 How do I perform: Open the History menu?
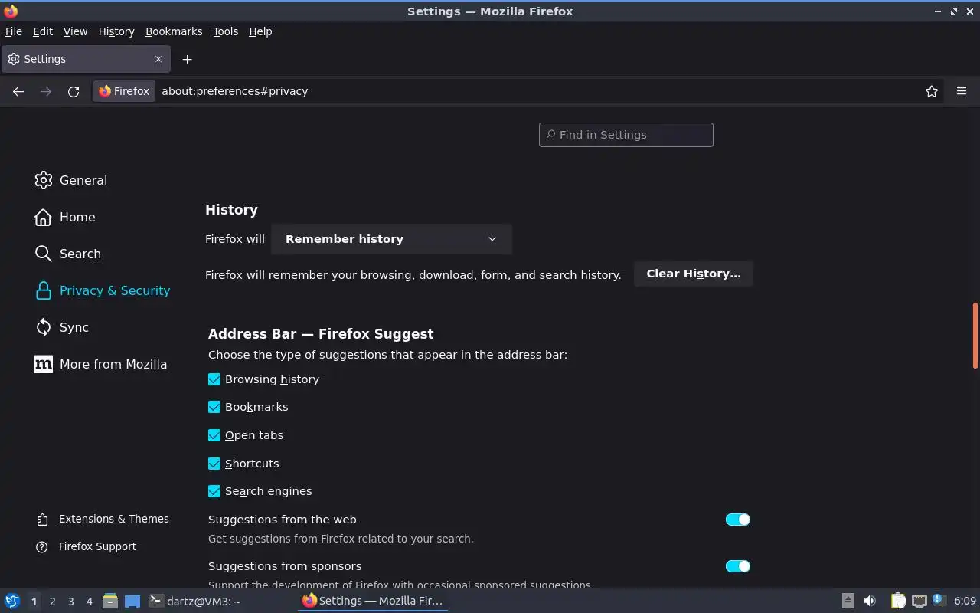click(x=116, y=31)
